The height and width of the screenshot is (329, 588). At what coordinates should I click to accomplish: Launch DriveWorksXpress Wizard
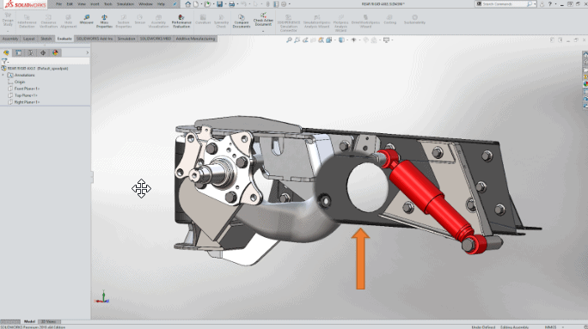[365, 21]
